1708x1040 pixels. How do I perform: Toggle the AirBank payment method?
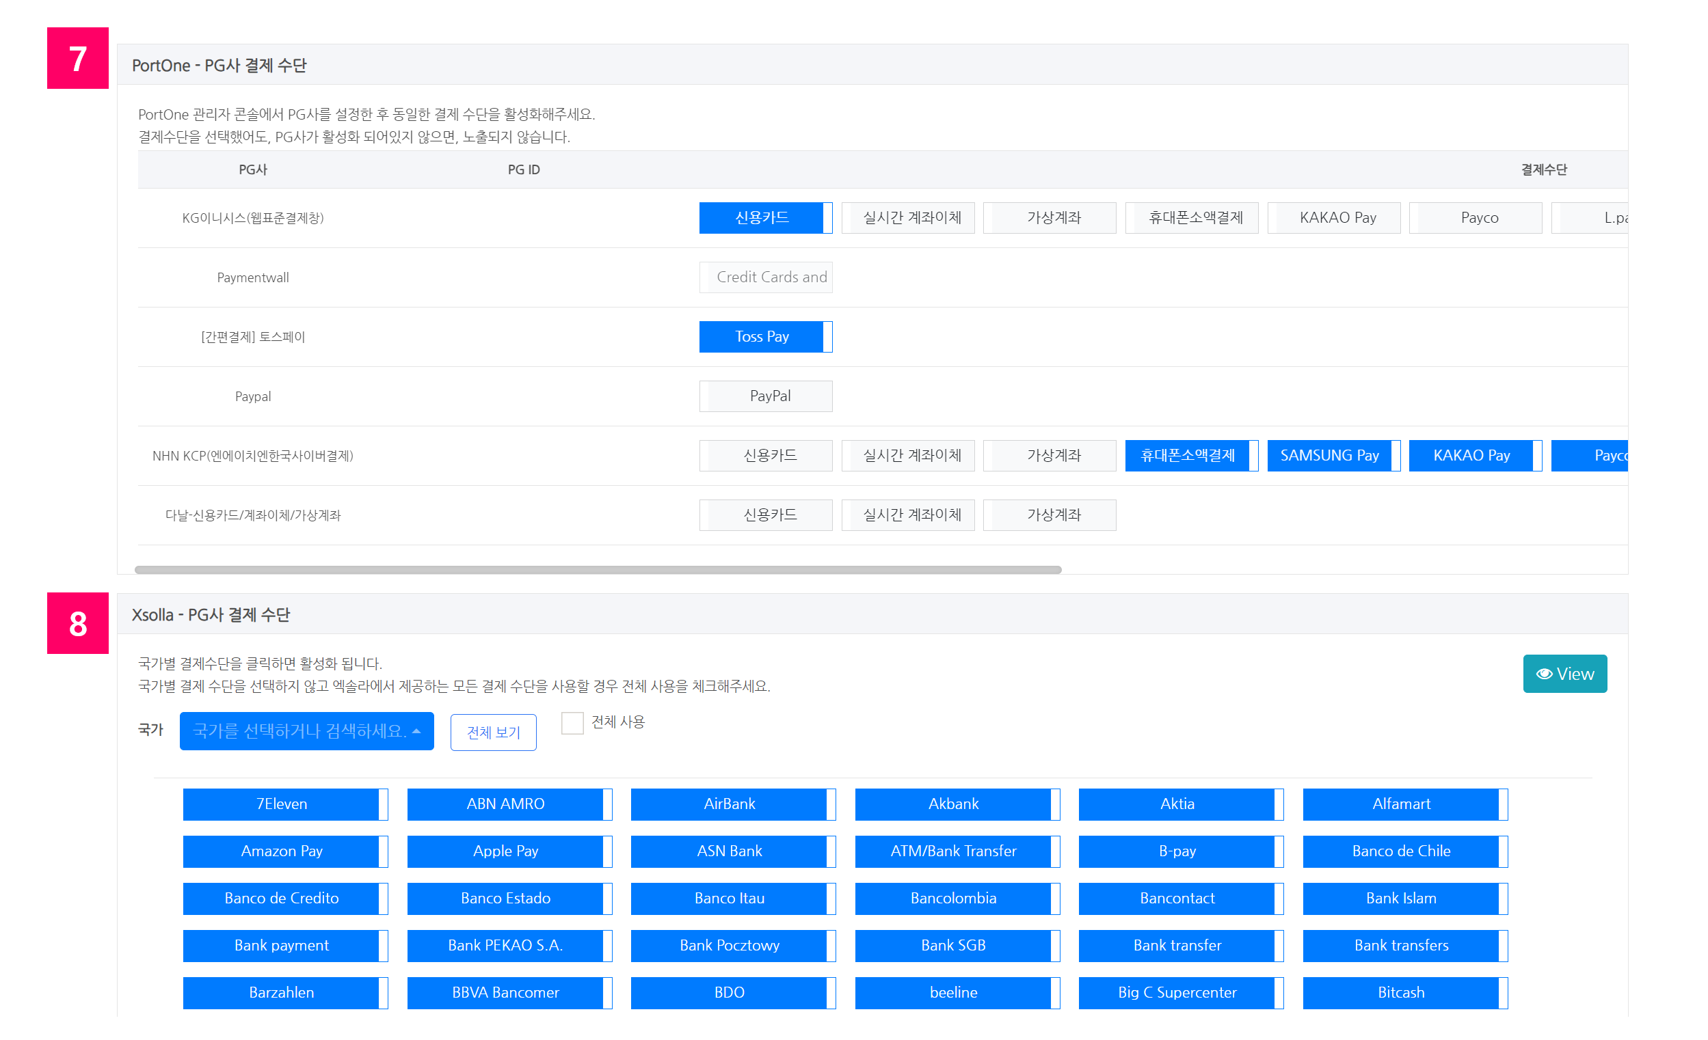pyautogui.click(x=734, y=804)
